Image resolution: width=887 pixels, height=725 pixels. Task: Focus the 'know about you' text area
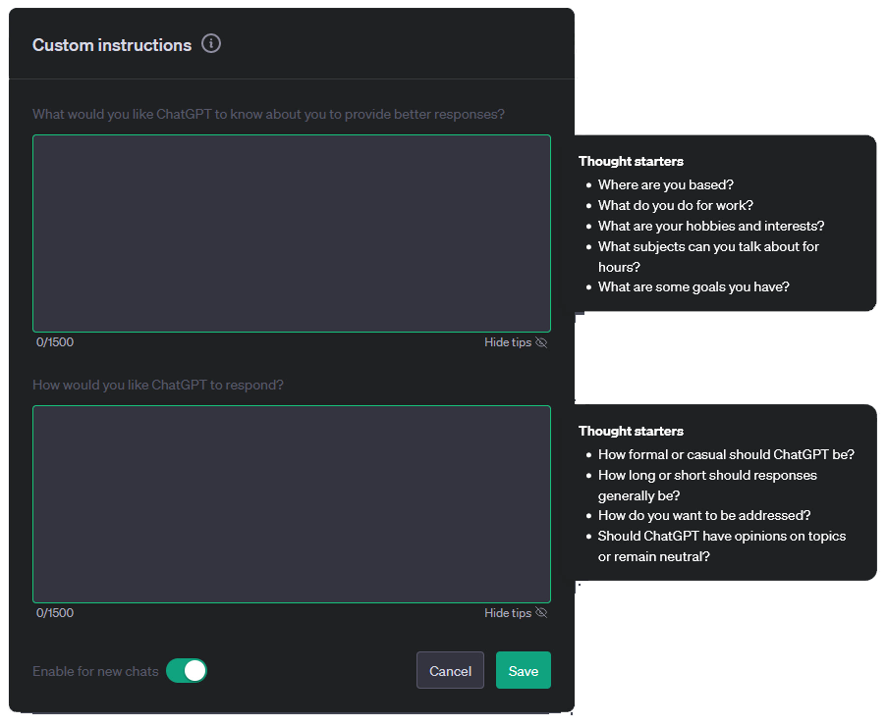coord(292,233)
